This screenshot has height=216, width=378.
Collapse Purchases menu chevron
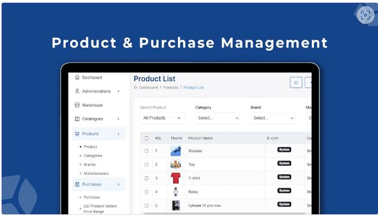click(x=119, y=184)
